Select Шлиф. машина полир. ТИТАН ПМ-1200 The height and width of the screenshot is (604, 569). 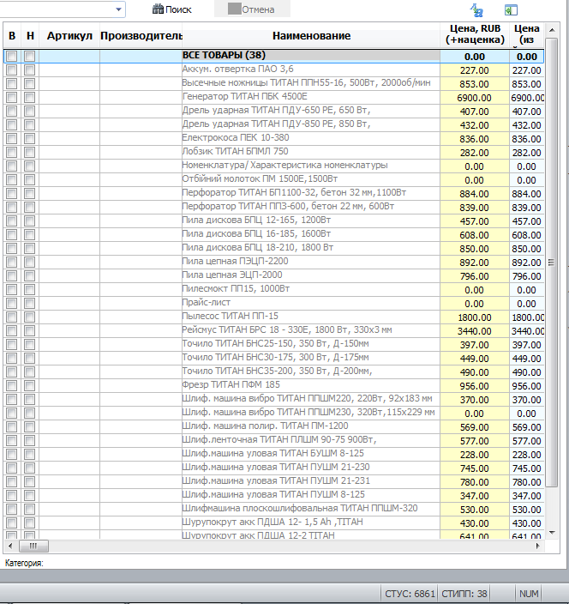pos(273,426)
